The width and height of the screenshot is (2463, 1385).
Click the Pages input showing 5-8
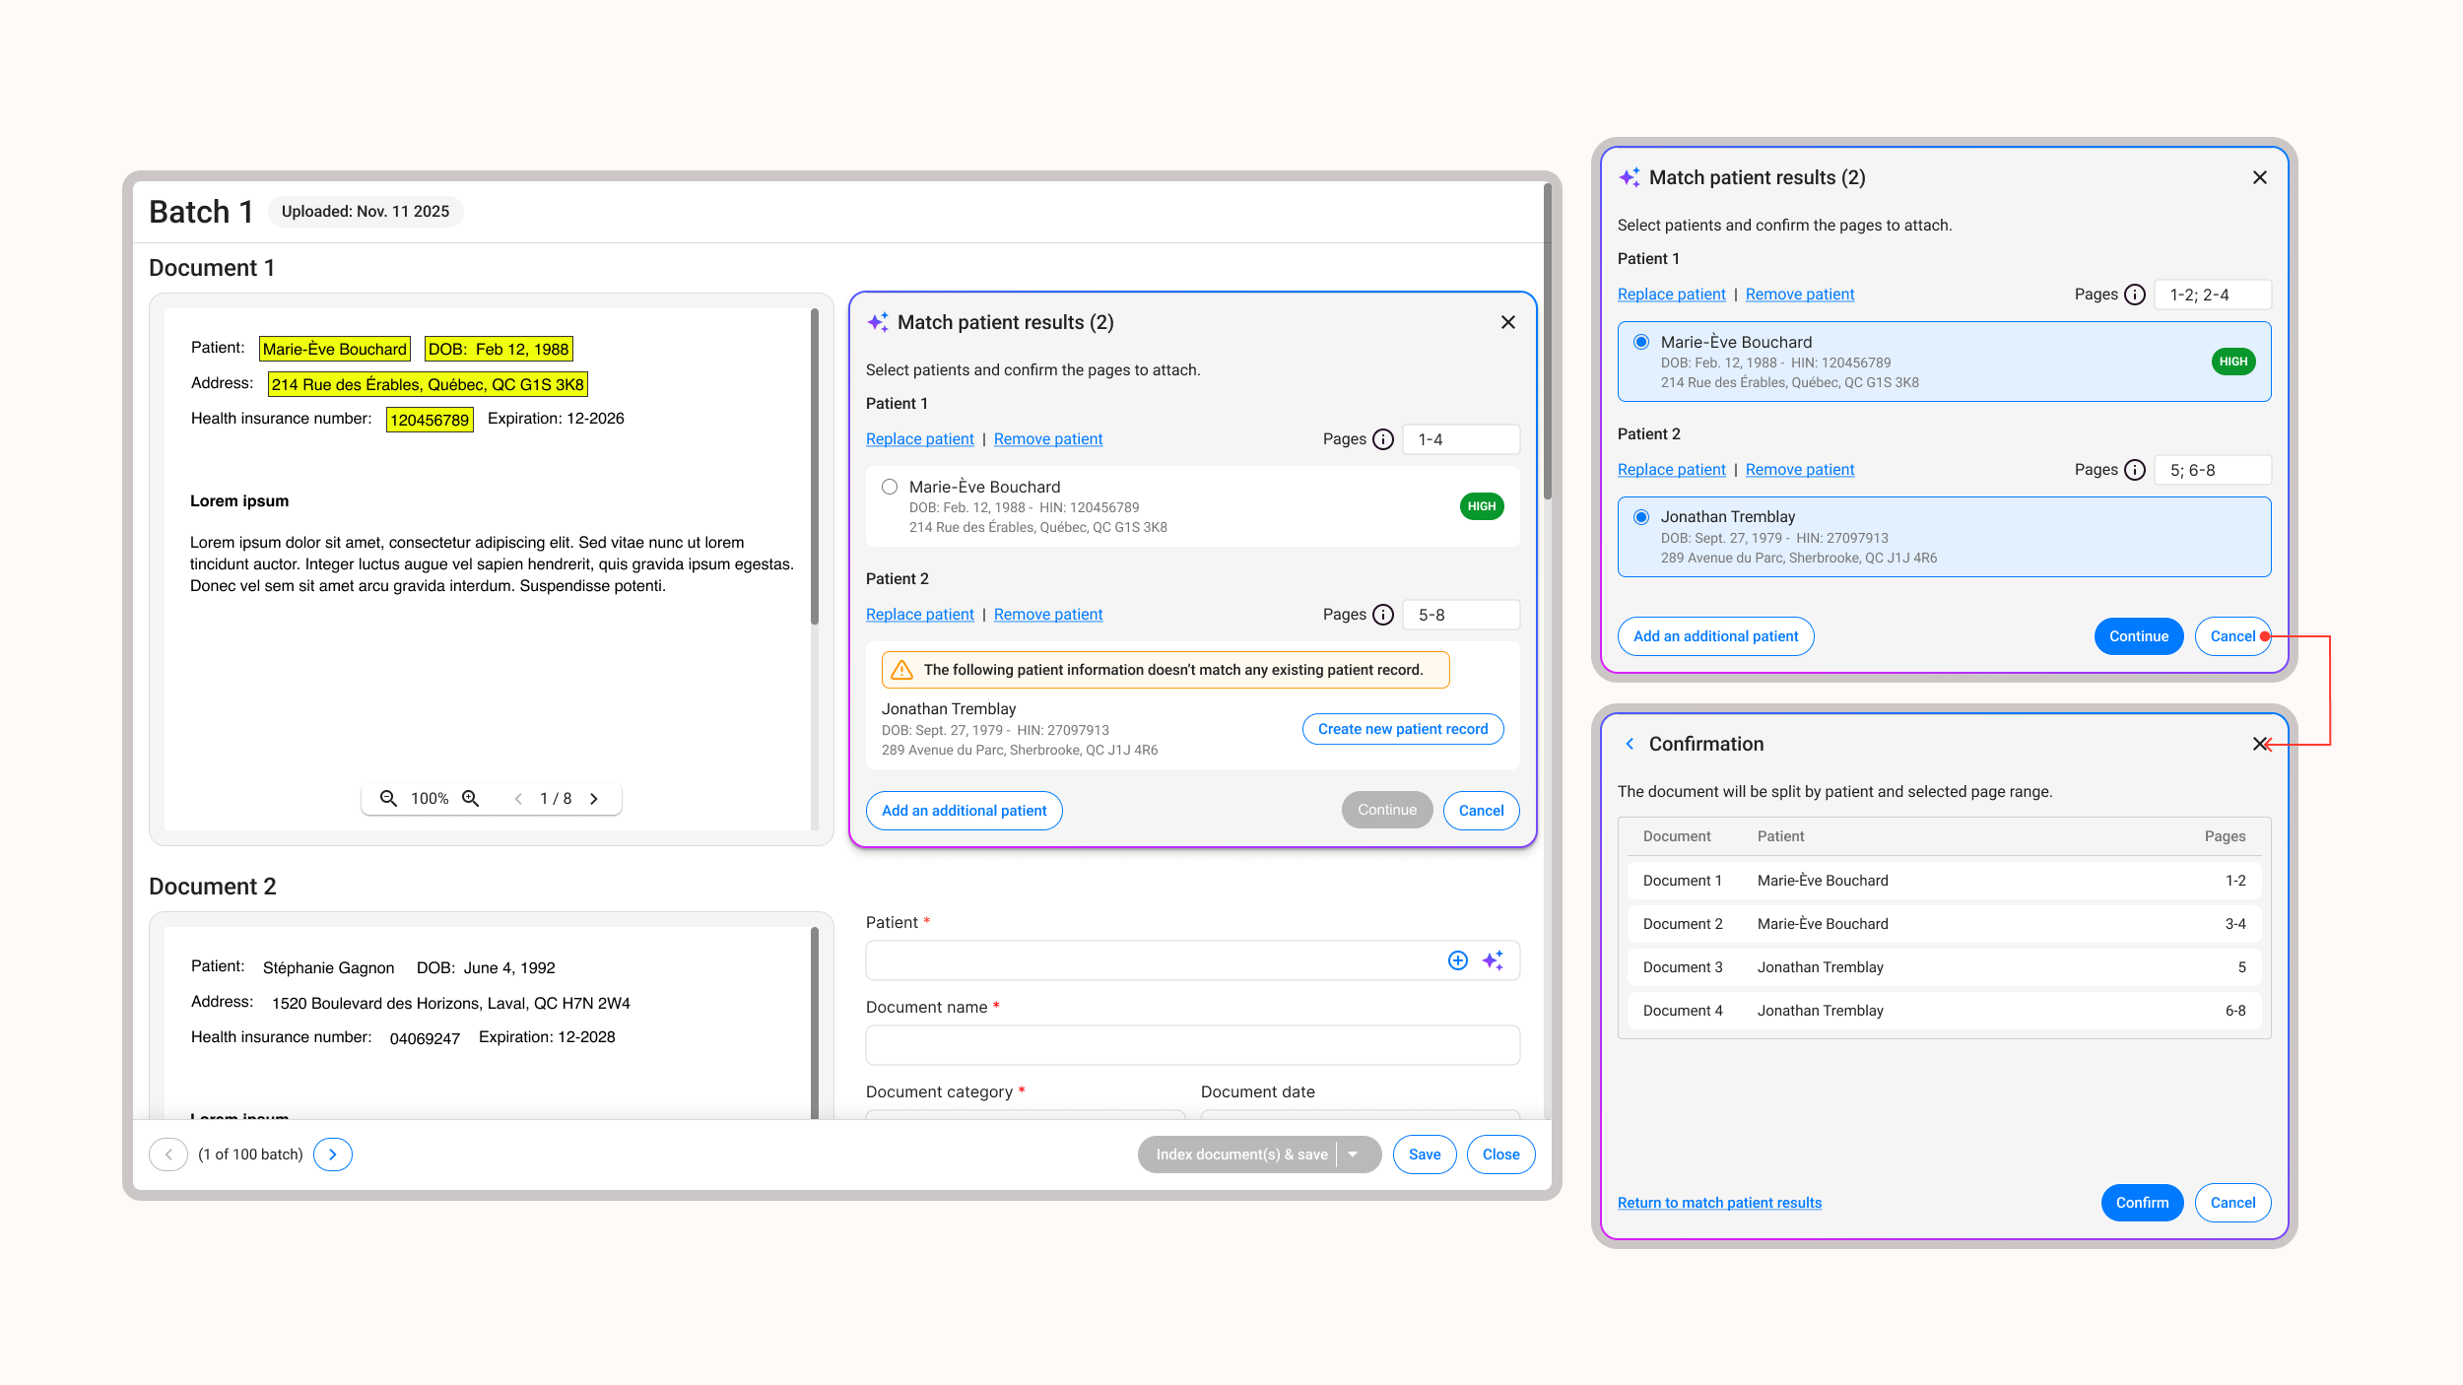1461,614
